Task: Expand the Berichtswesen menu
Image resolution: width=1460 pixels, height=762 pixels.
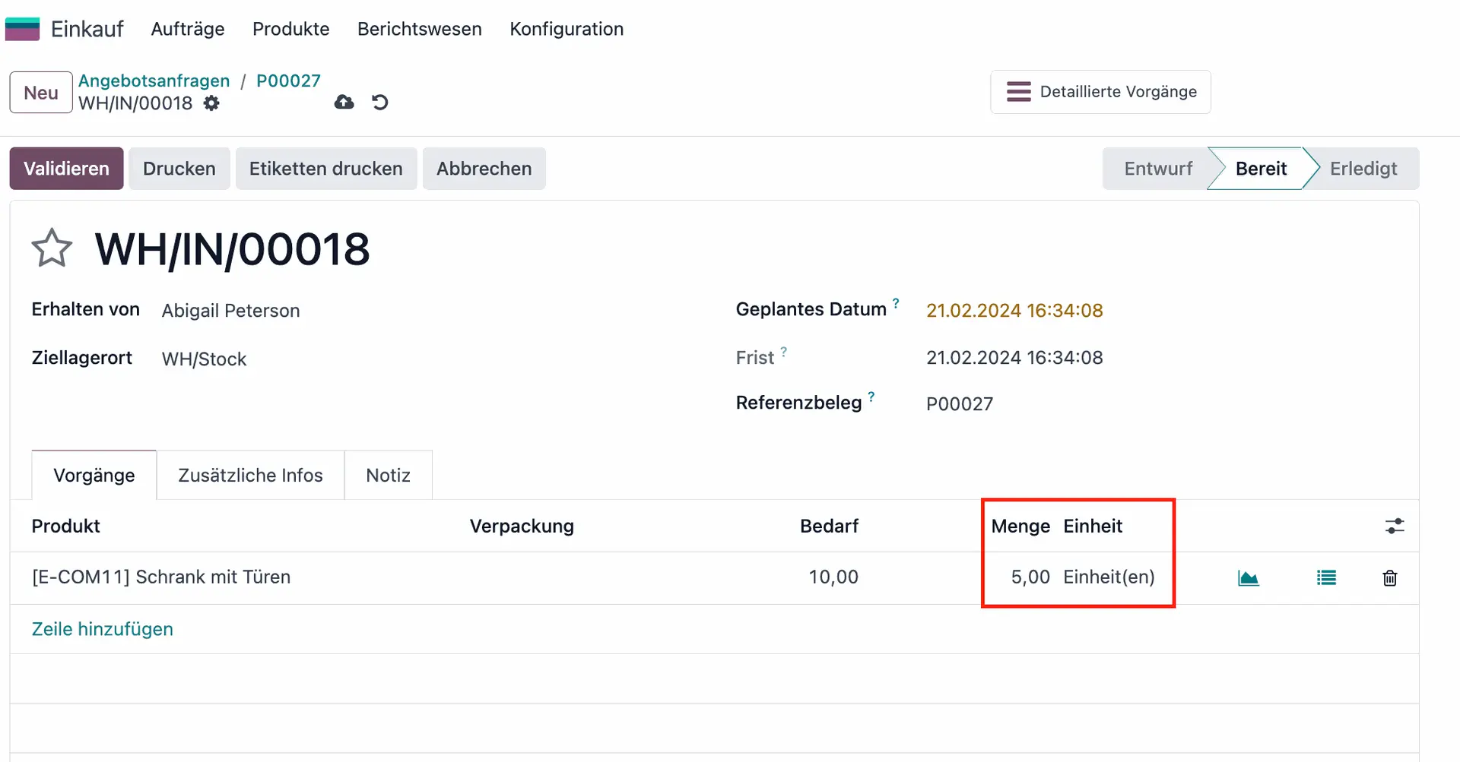Action: pyautogui.click(x=420, y=29)
